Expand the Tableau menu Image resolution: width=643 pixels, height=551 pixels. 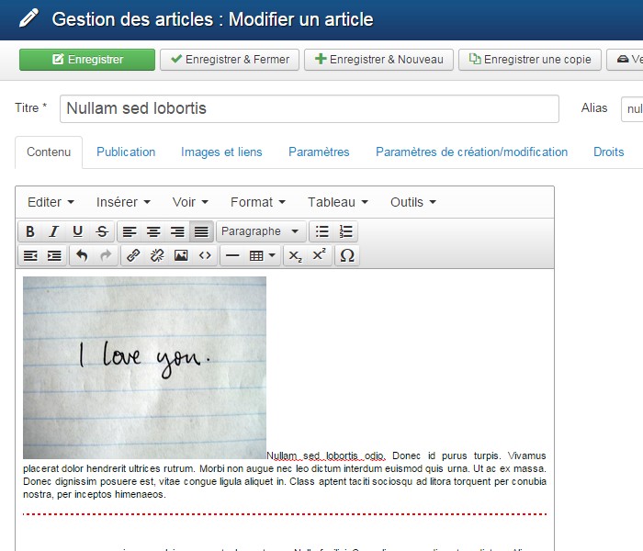tap(338, 202)
